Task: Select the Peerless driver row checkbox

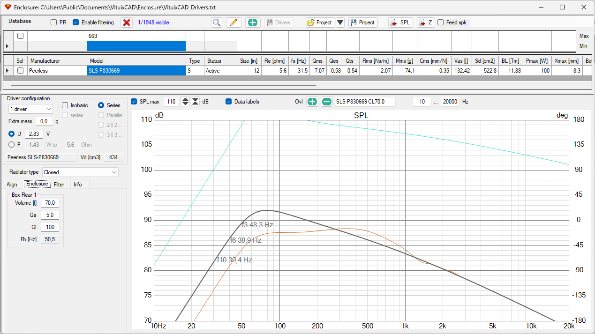Action: pos(21,71)
